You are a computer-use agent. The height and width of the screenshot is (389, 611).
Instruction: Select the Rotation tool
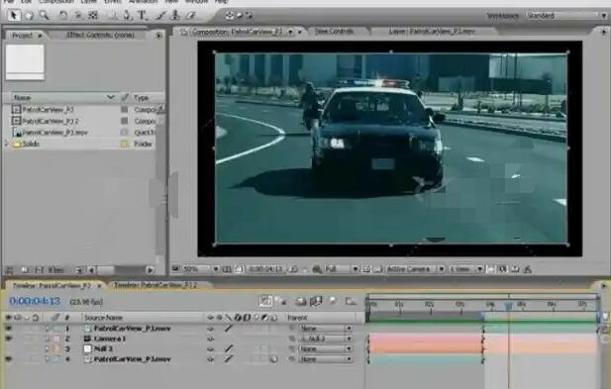point(62,16)
